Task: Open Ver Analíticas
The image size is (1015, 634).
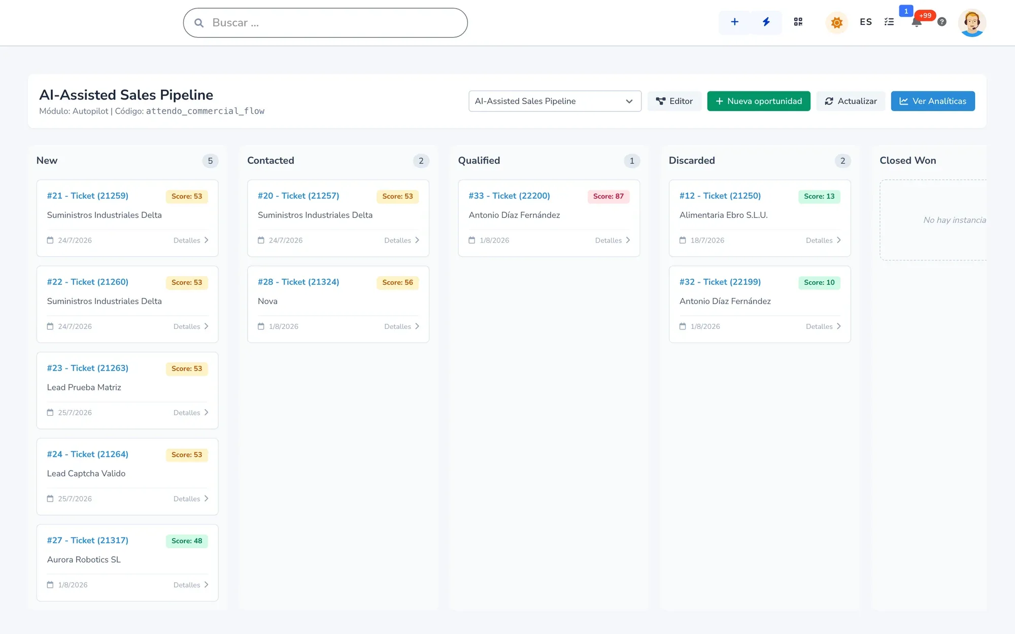Action: pyautogui.click(x=933, y=101)
